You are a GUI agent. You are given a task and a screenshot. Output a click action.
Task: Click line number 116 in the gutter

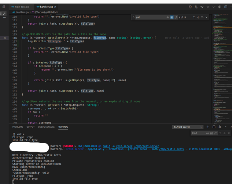click(x=15, y=38)
